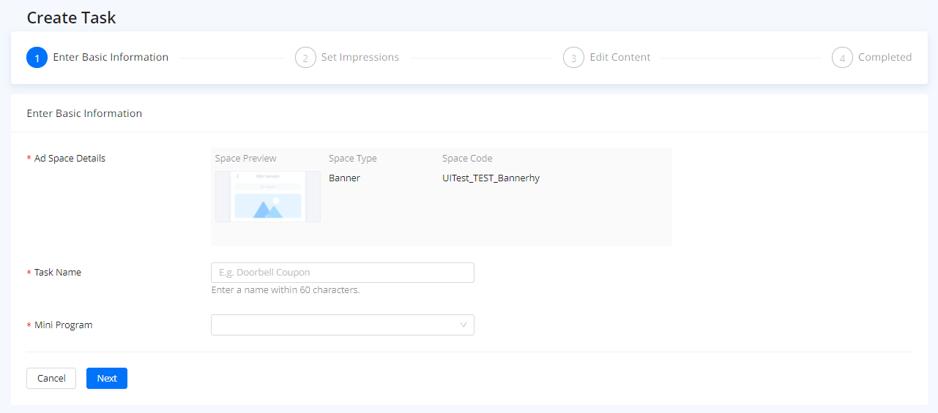Go to the Set Impressions step label
The image size is (938, 413).
pyautogui.click(x=360, y=57)
